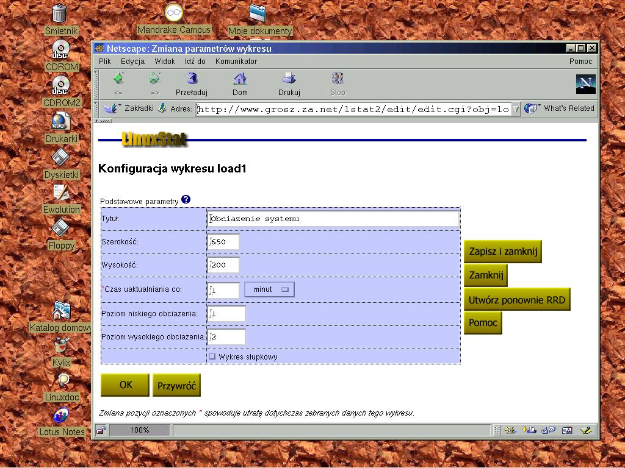The image size is (625, 468).
Task: Open the Plik menu
Action: point(105,62)
